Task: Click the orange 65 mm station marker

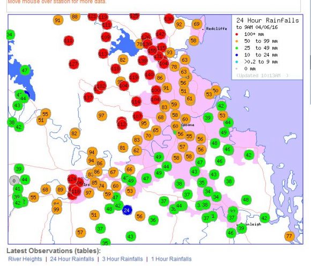Action: click(x=156, y=130)
